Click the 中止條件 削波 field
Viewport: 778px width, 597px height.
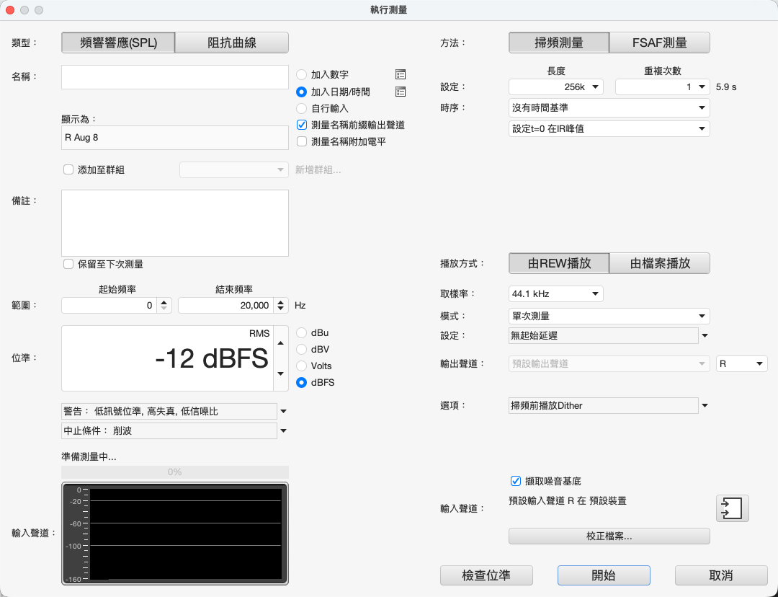coord(169,430)
